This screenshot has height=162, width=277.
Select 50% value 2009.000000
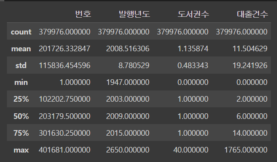[128, 116]
